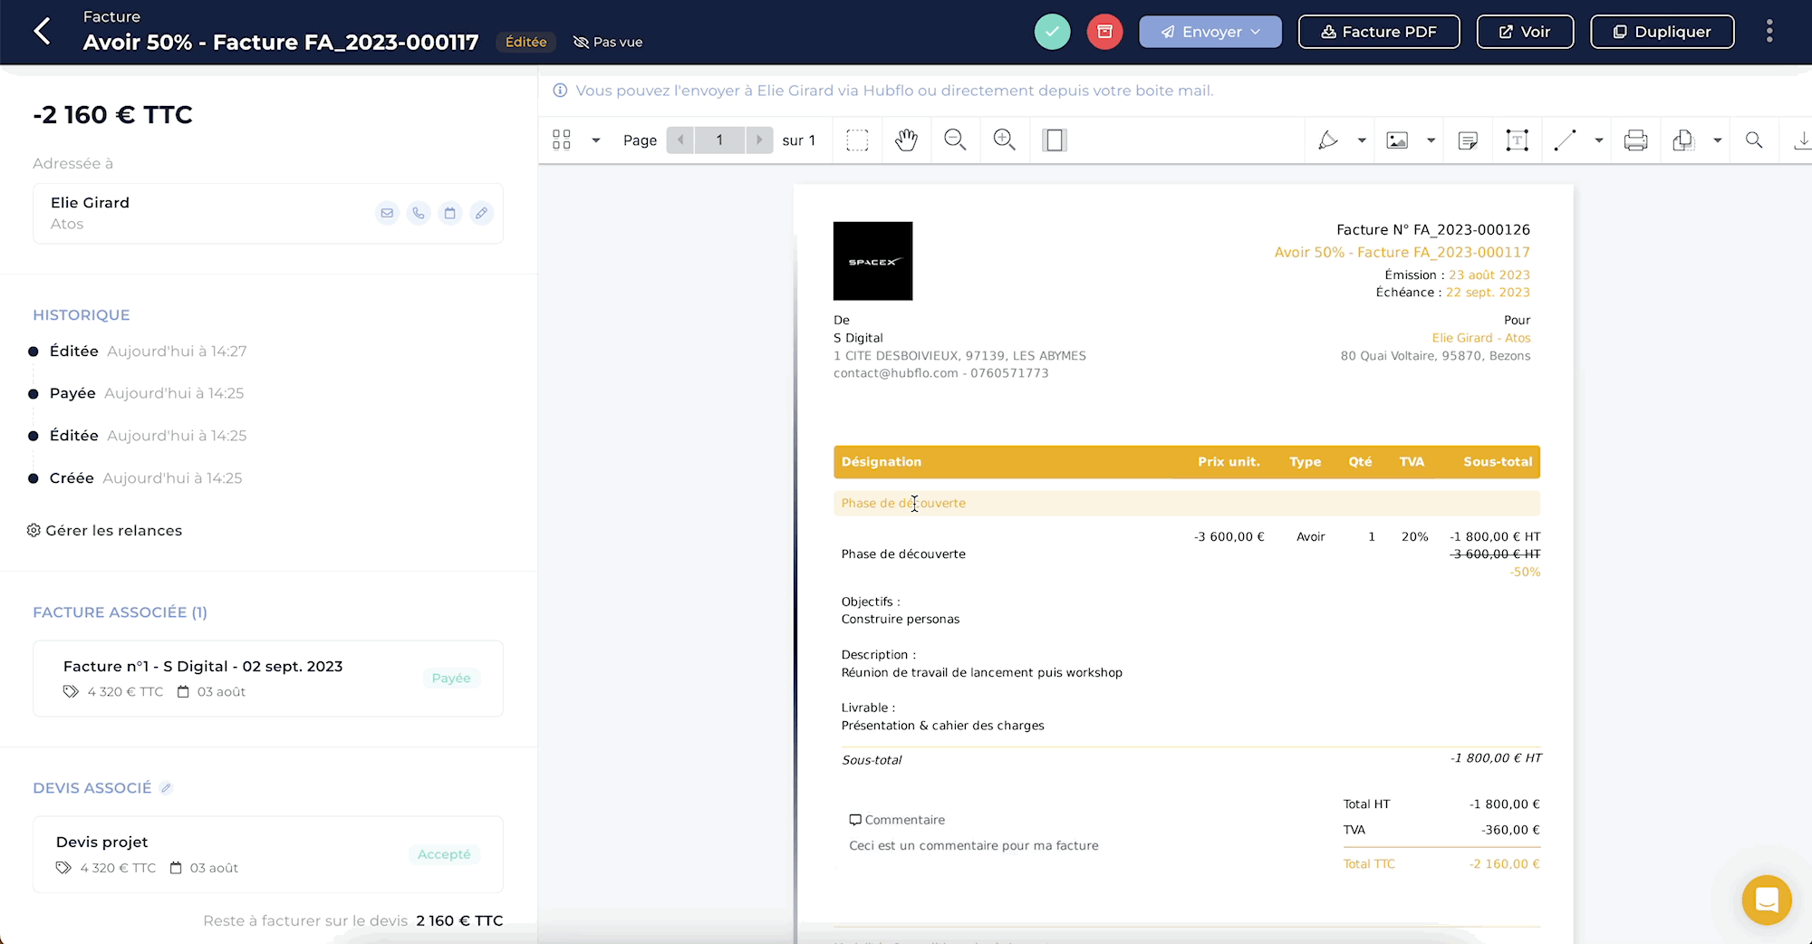
Task: Open the three-dot more options menu
Action: pyautogui.click(x=1769, y=32)
